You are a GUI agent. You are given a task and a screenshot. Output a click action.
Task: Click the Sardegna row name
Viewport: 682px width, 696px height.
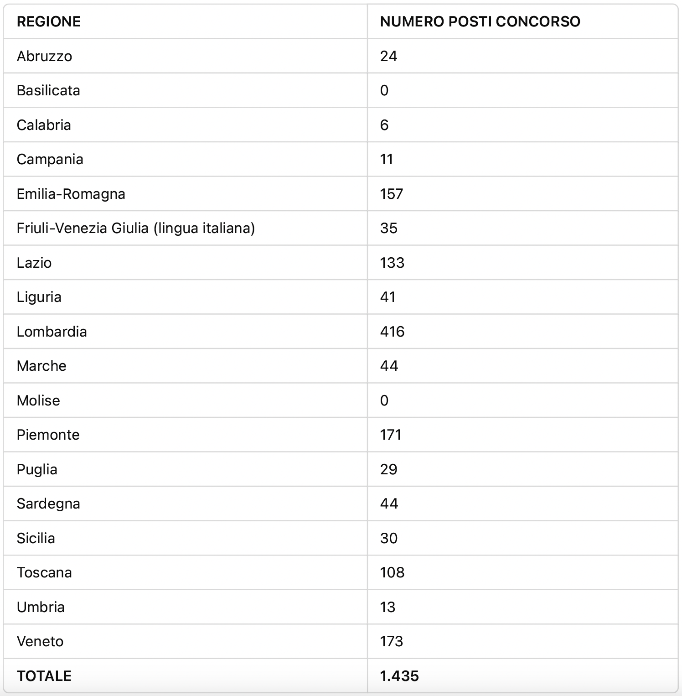48,504
